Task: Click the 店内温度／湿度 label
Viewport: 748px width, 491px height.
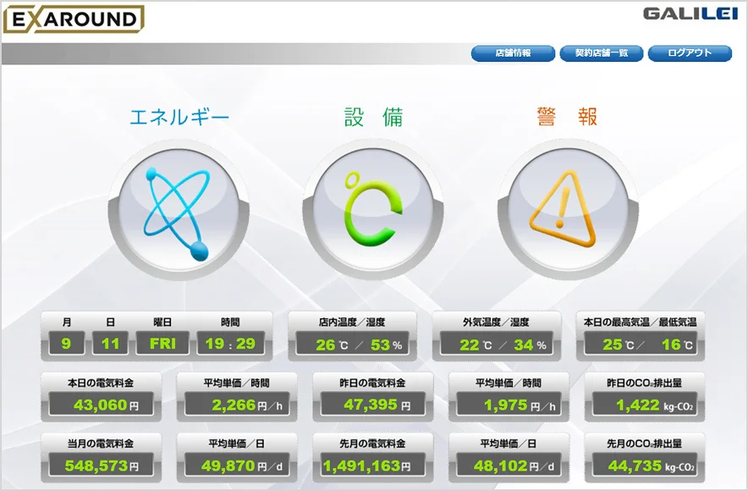Action: coord(352,322)
